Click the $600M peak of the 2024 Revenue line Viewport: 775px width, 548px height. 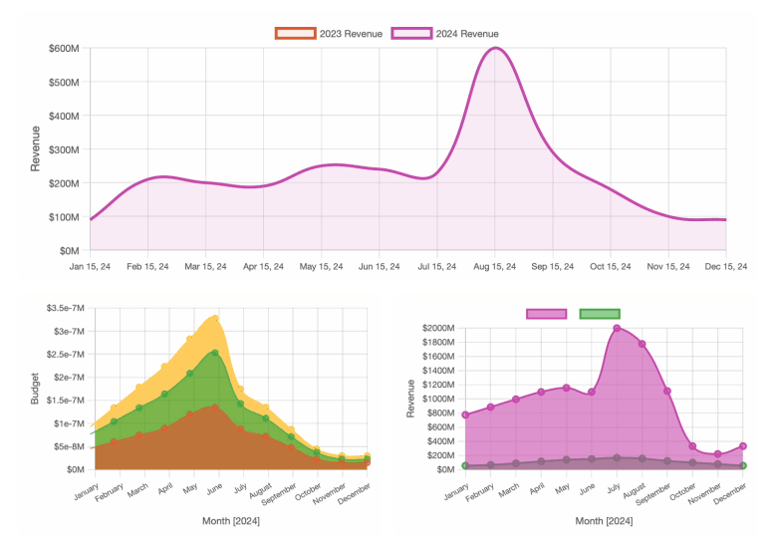(x=495, y=48)
